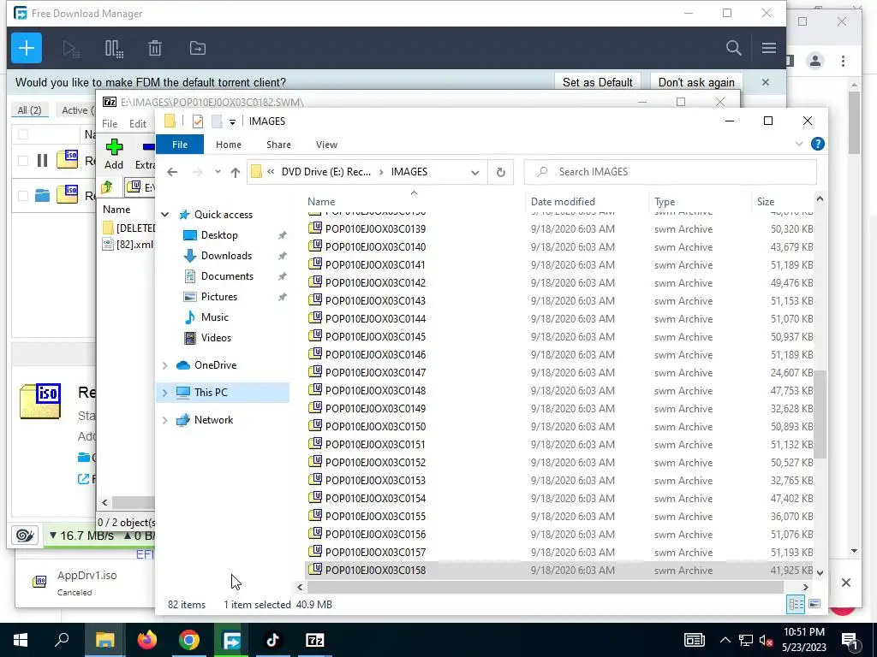This screenshot has height=657, width=877.
Task: Sort by the Size column header
Action: pyautogui.click(x=766, y=202)
